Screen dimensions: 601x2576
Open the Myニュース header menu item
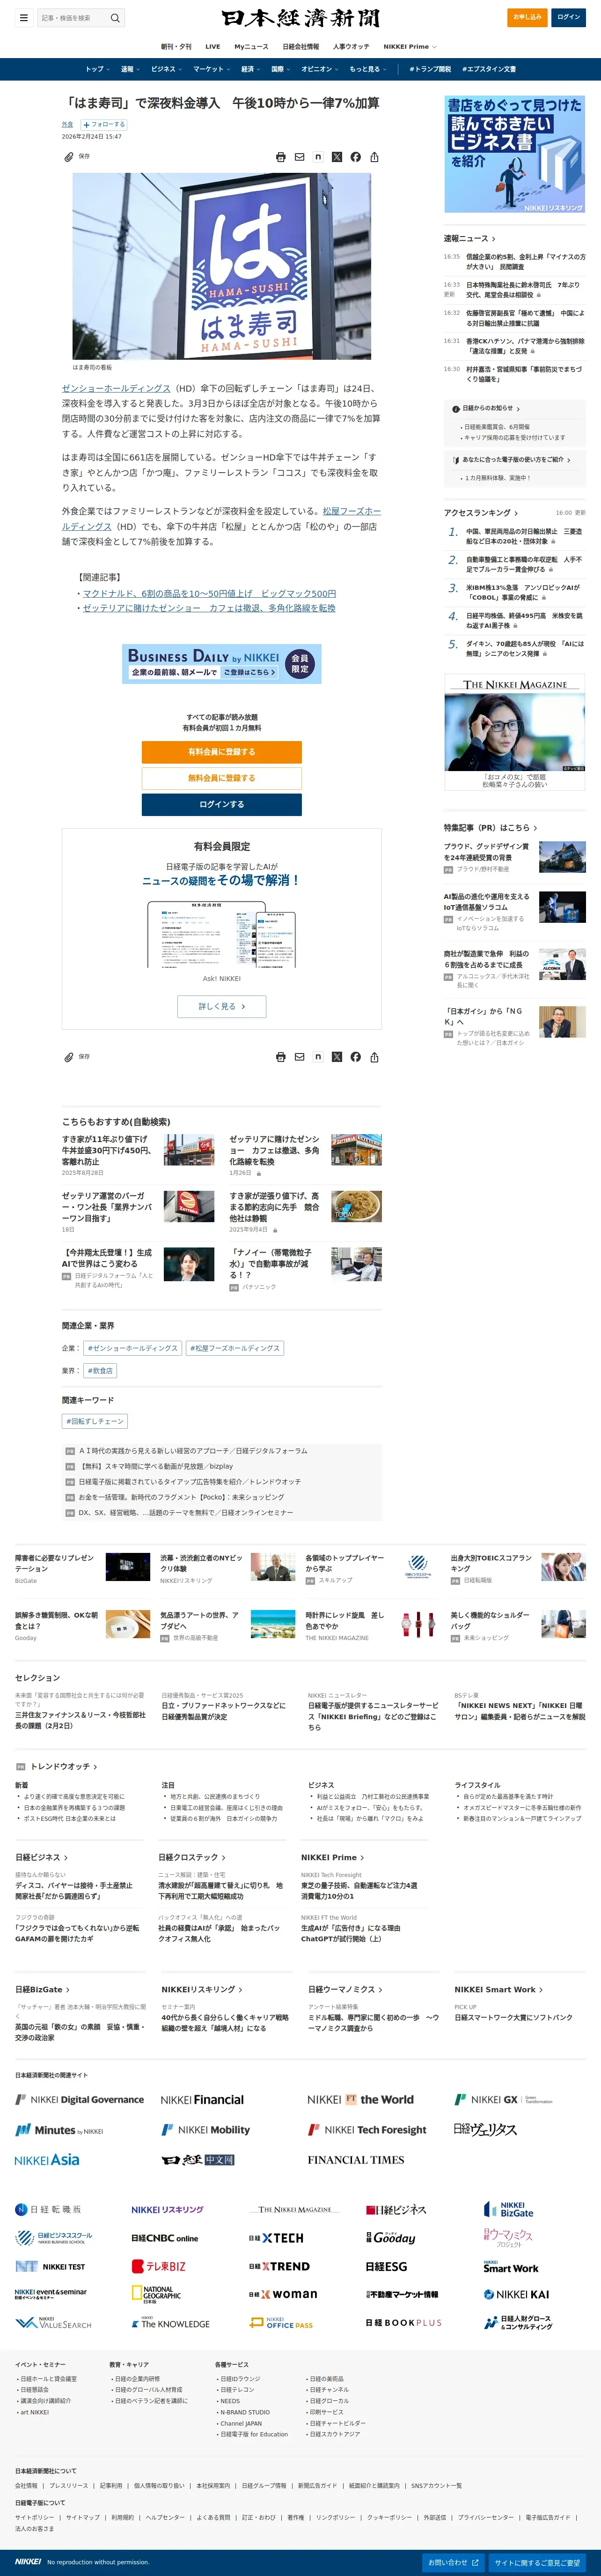(251, 46)
